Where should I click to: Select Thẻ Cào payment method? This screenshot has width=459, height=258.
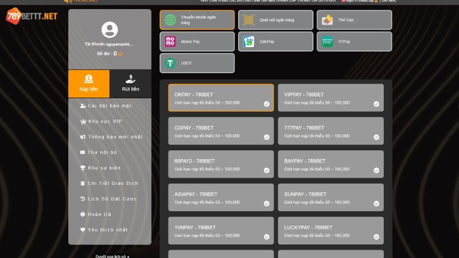tap(354, 20)
